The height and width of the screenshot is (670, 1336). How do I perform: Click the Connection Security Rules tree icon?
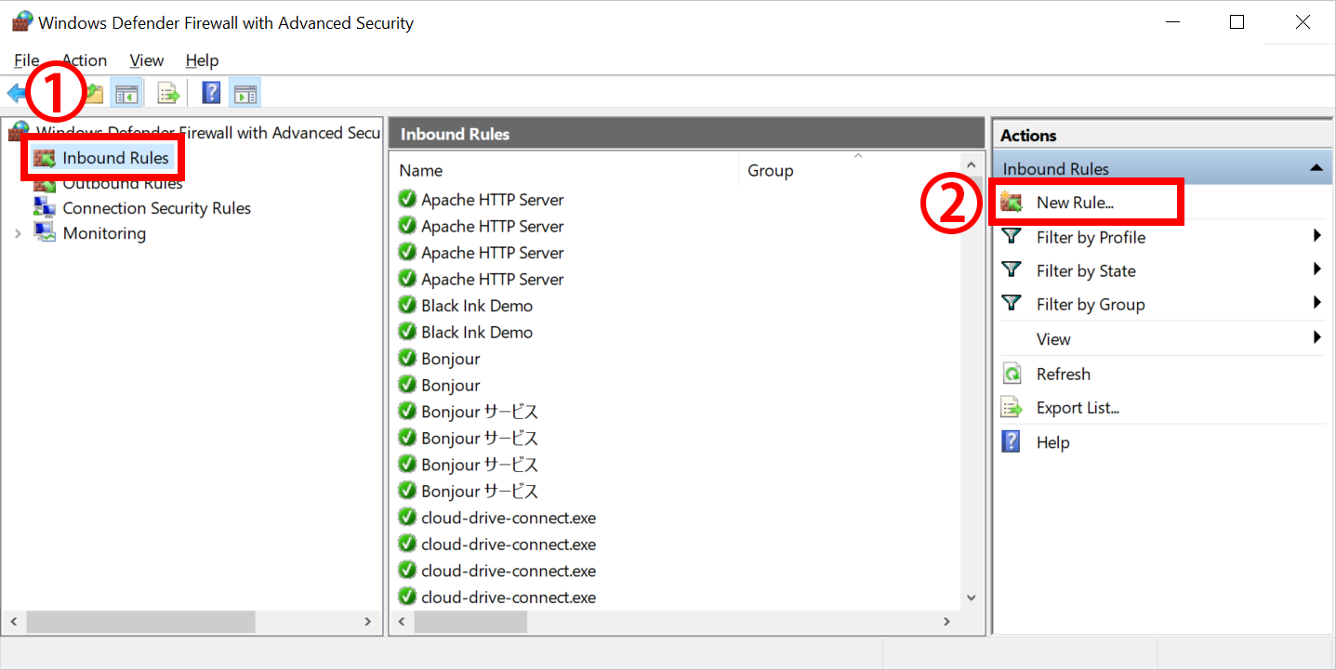pos(45,207)
